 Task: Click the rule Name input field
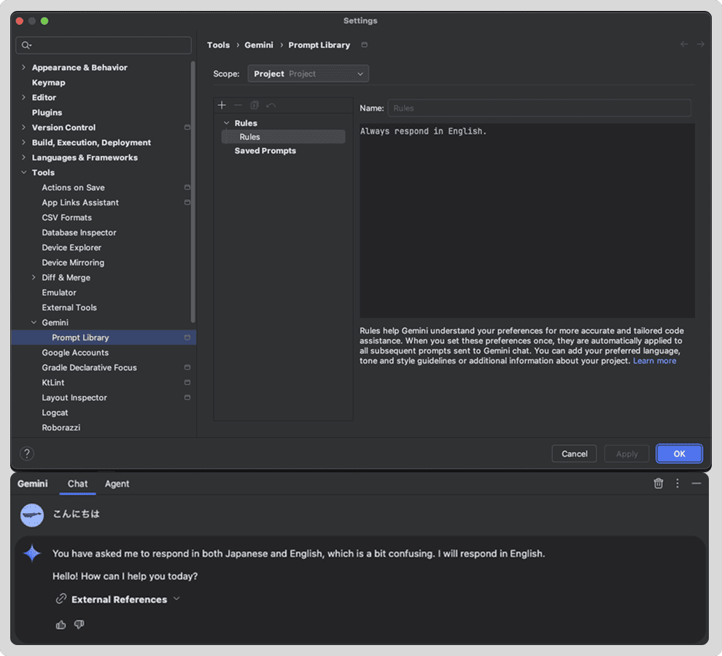[539, 108]
